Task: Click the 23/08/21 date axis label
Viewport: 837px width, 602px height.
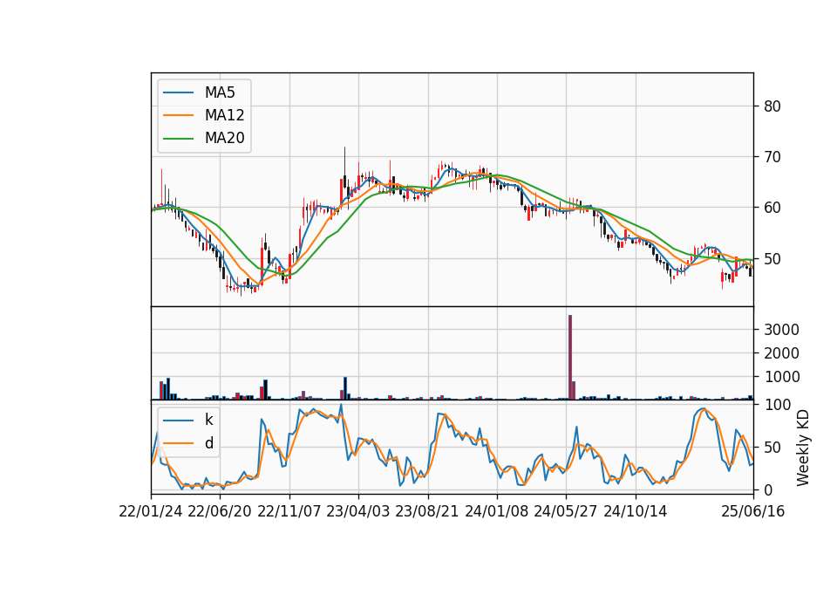Action: [x=427, y=512]
